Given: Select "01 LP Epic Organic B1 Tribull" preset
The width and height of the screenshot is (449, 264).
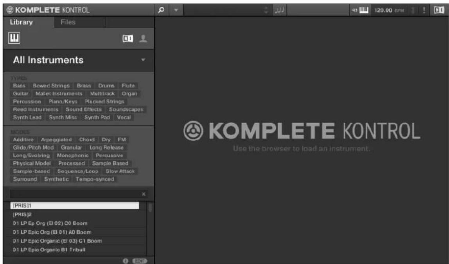Looking at the screenshot, I should 75,250.
